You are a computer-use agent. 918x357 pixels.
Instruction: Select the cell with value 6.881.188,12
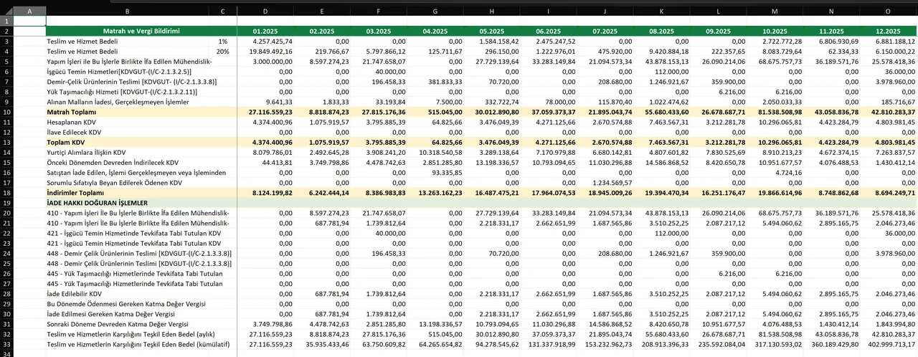tap(887, 42)
